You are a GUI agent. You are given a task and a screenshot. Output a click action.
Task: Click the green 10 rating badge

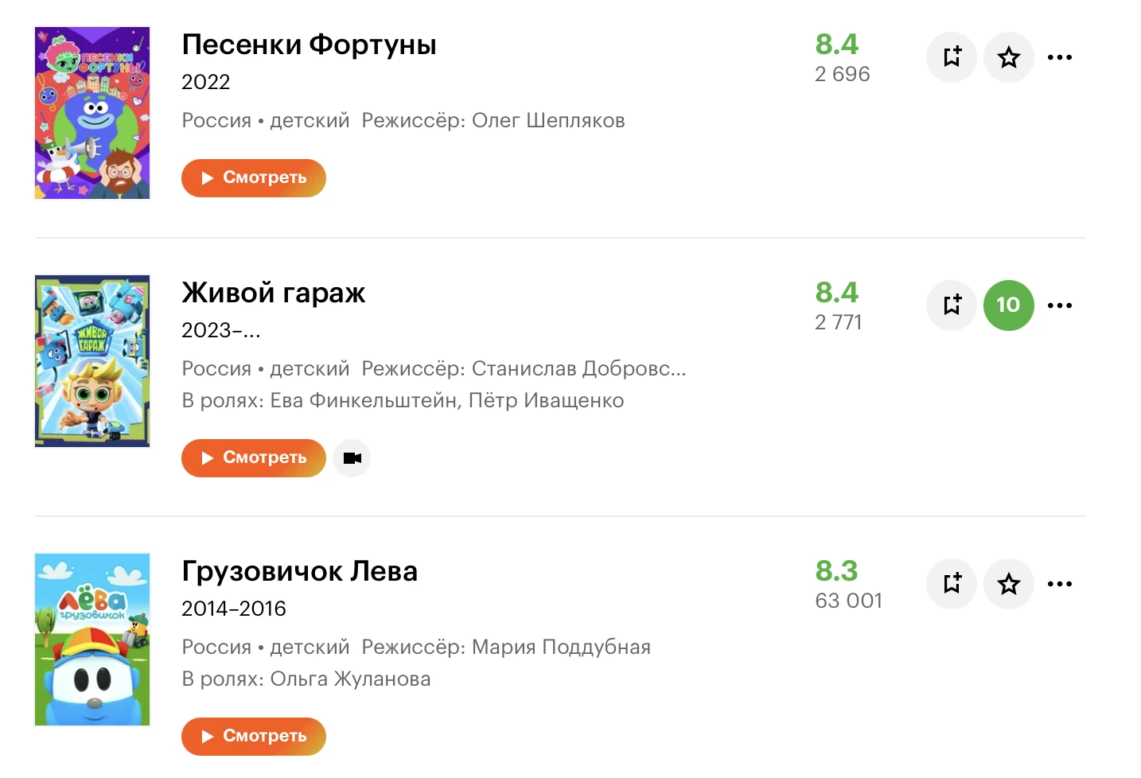coord(1009,305)
